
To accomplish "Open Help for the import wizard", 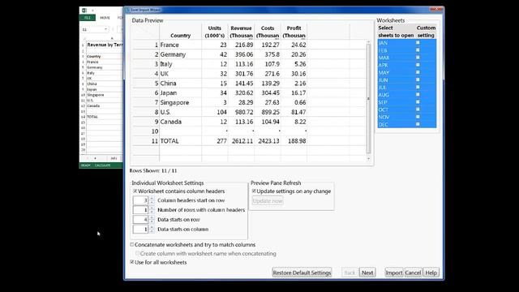I will (431, 273).
